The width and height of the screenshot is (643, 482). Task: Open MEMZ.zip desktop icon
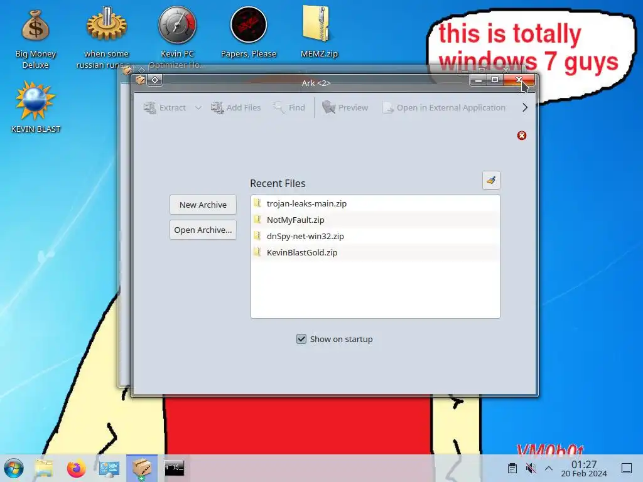pyautogui.click(x=319, y=32)
